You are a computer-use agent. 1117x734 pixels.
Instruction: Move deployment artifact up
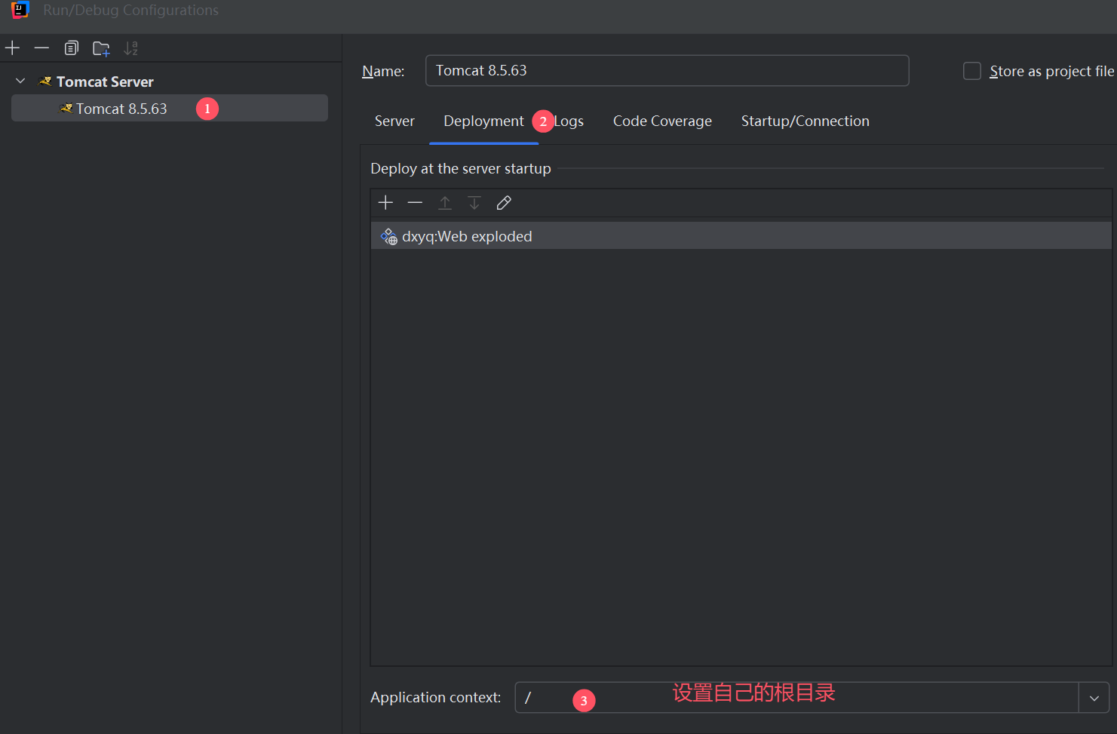coord(445,203)
